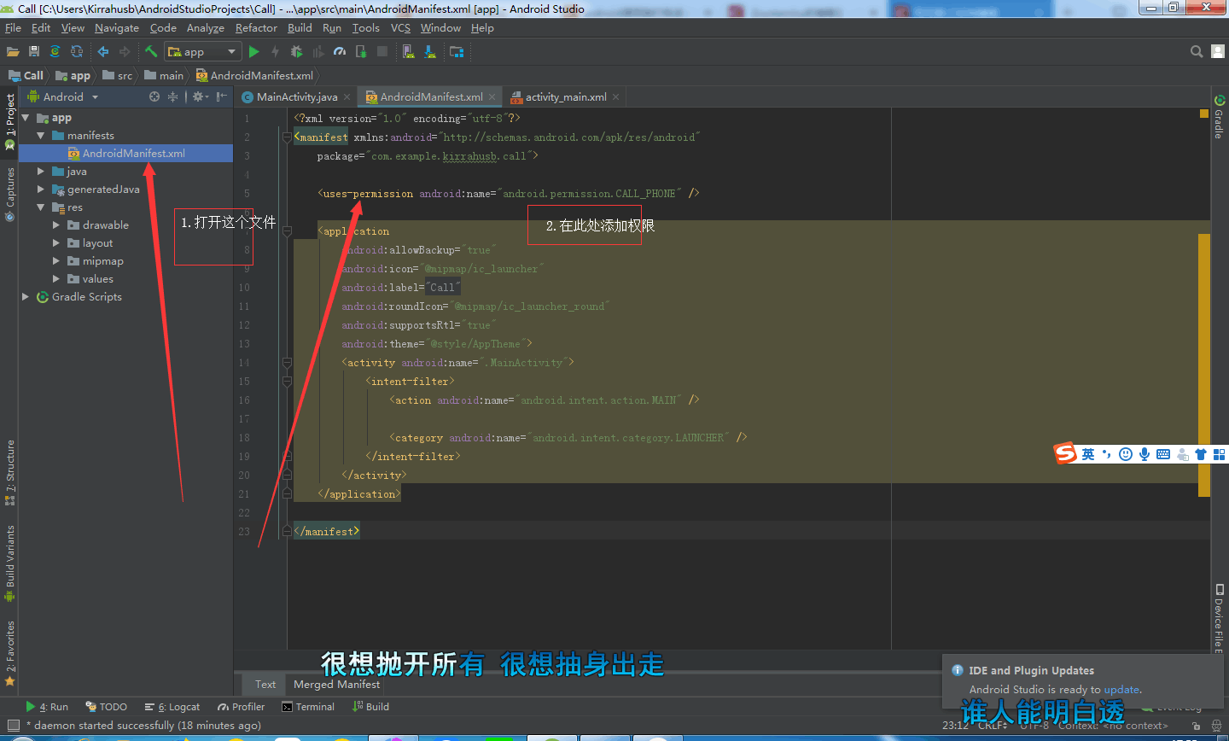1229x741 pixels.
Task: Open the Terminal tool window button
Action: point(308,707)
